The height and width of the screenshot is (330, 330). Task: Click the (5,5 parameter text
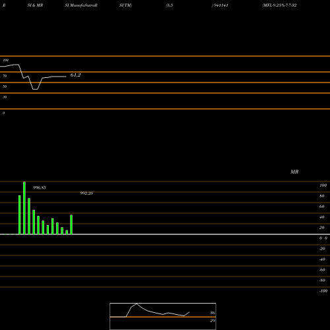pos(170,5)
